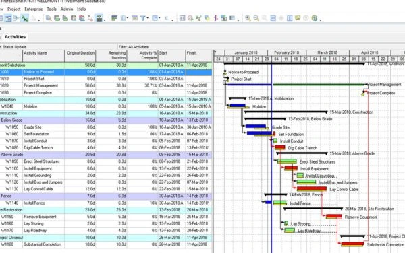Open the Columns icon dropdown arrow

[128, 18]
